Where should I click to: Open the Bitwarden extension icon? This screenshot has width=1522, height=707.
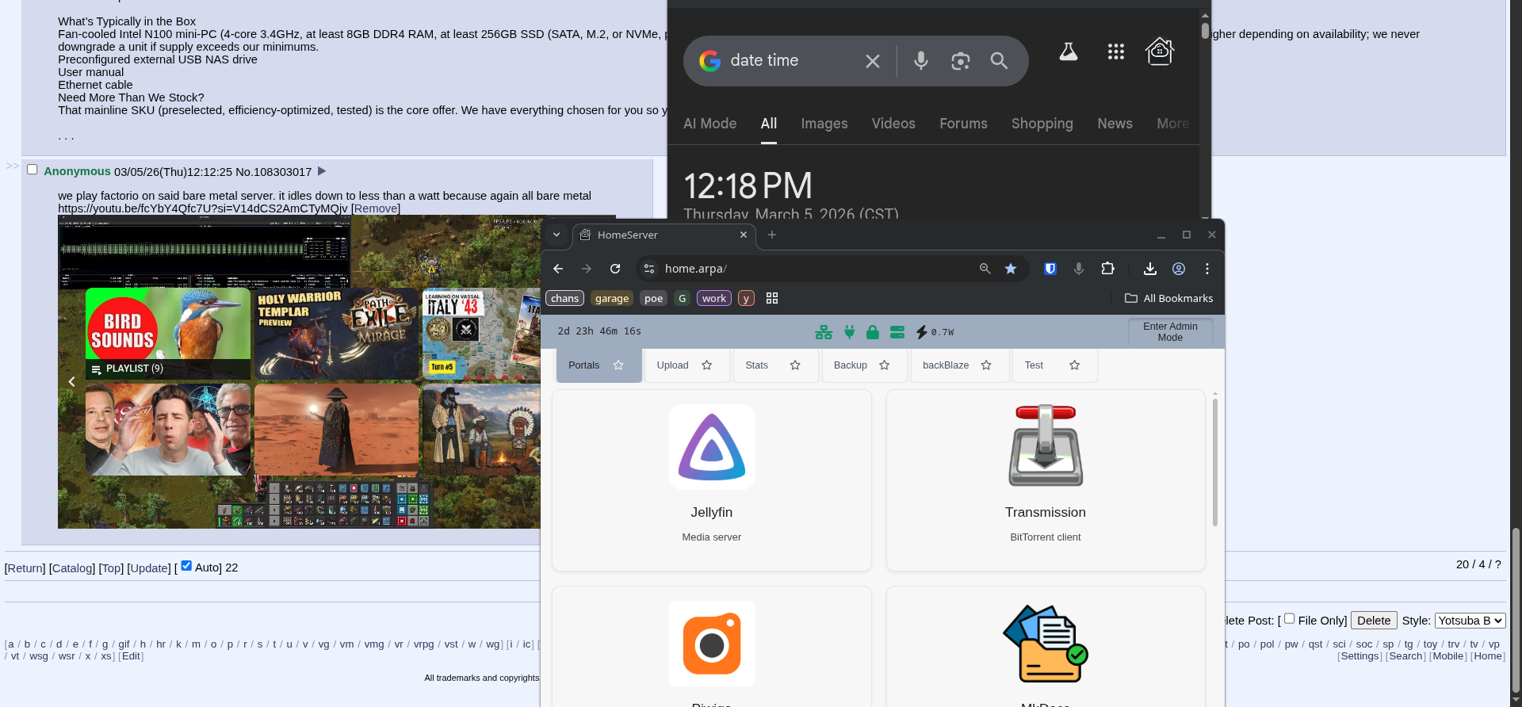pyautogui.click(x=1050, y=269)
